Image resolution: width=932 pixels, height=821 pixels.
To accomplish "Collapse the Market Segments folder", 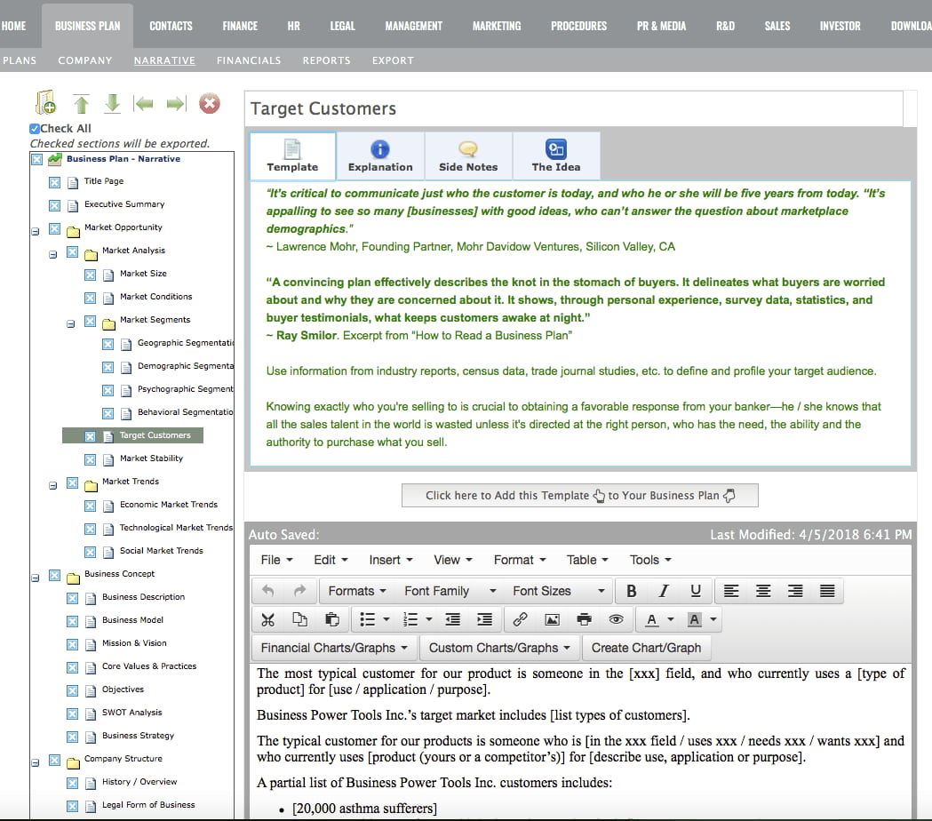I will tap(71, 324).
